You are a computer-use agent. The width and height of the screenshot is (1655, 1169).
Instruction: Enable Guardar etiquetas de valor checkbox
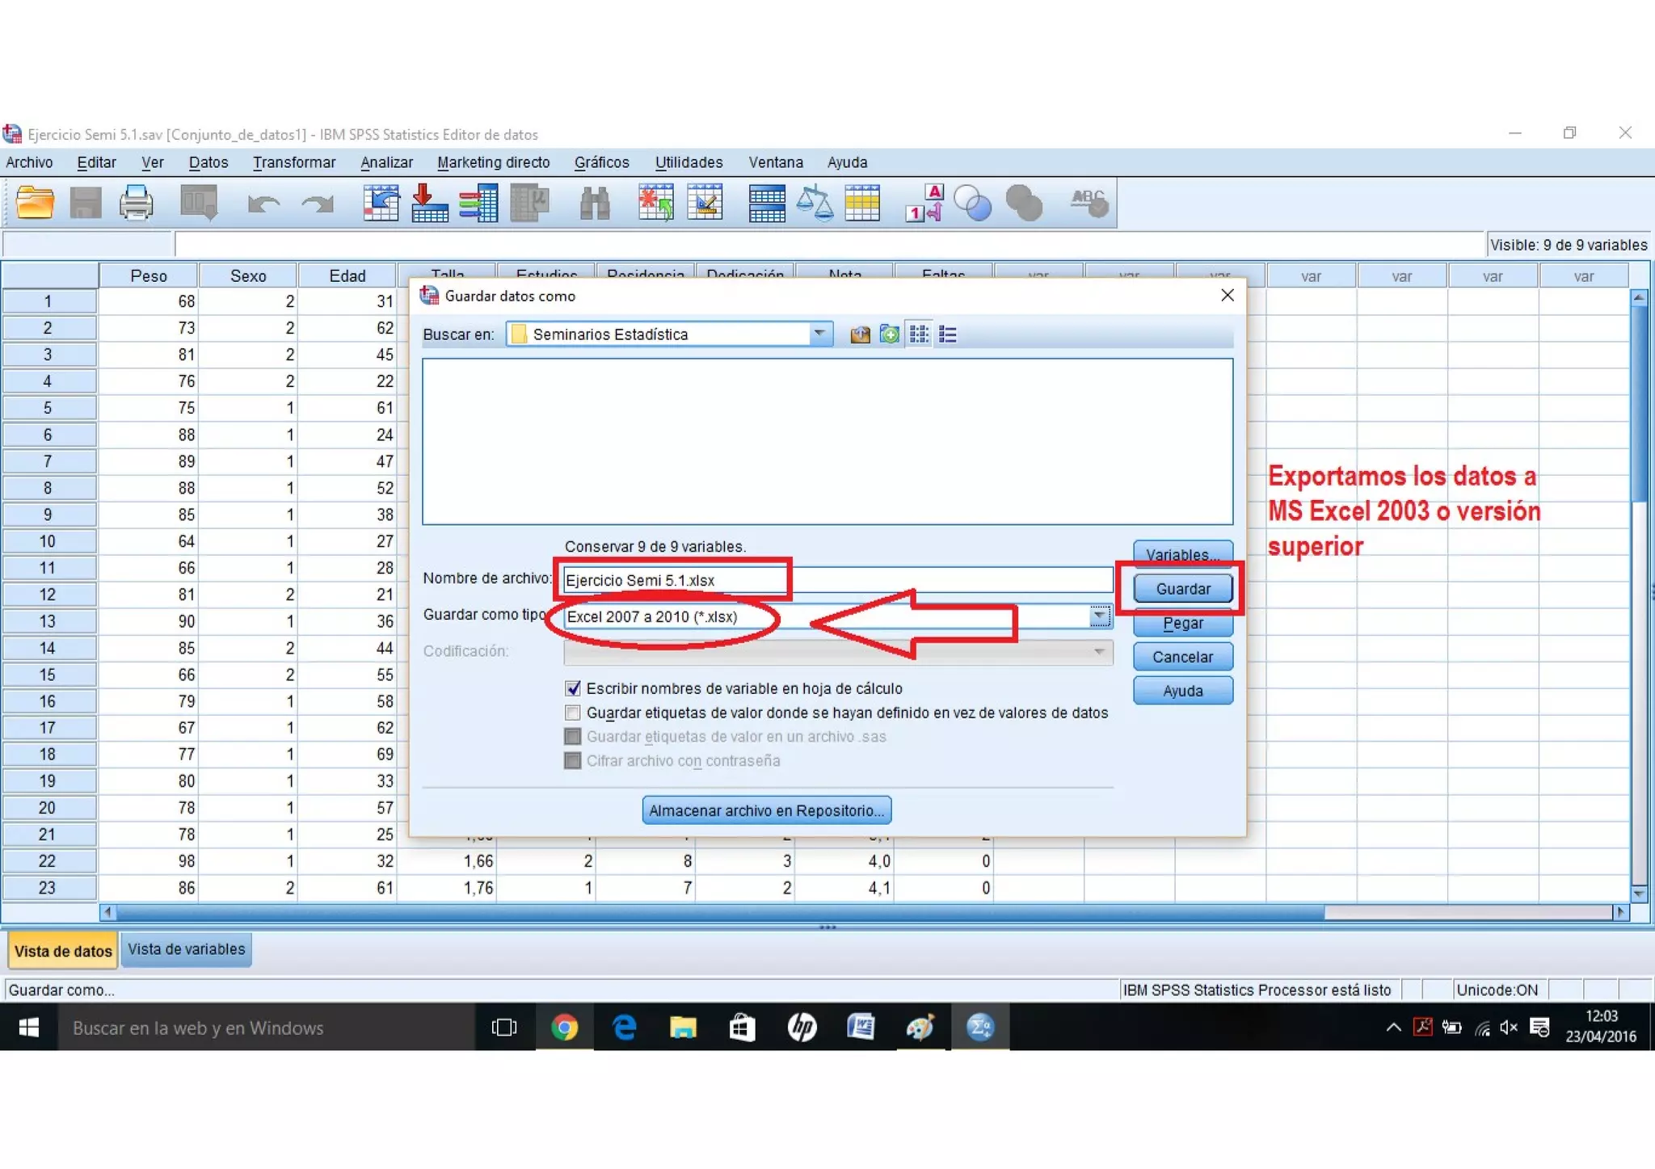pyautogui.click(x=573, y=713)
